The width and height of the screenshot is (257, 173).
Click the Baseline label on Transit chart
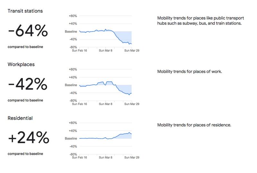click(71, 31)
